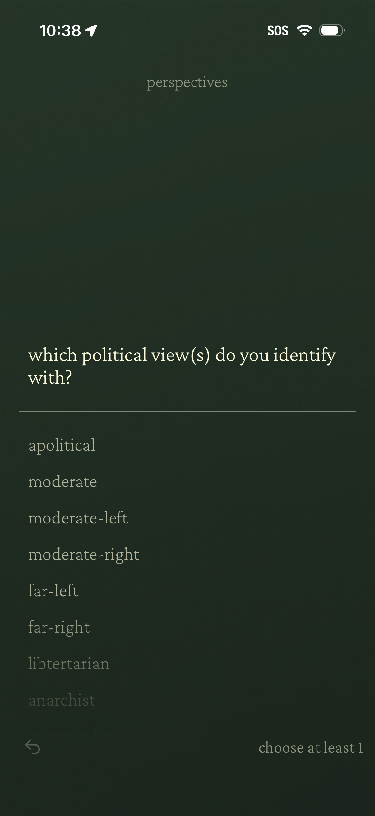Image resolution: width=375 pixels, height=816 pixels.
Task: Tap the 10:38 clock in status bar
Action: (x=60, y=31)
